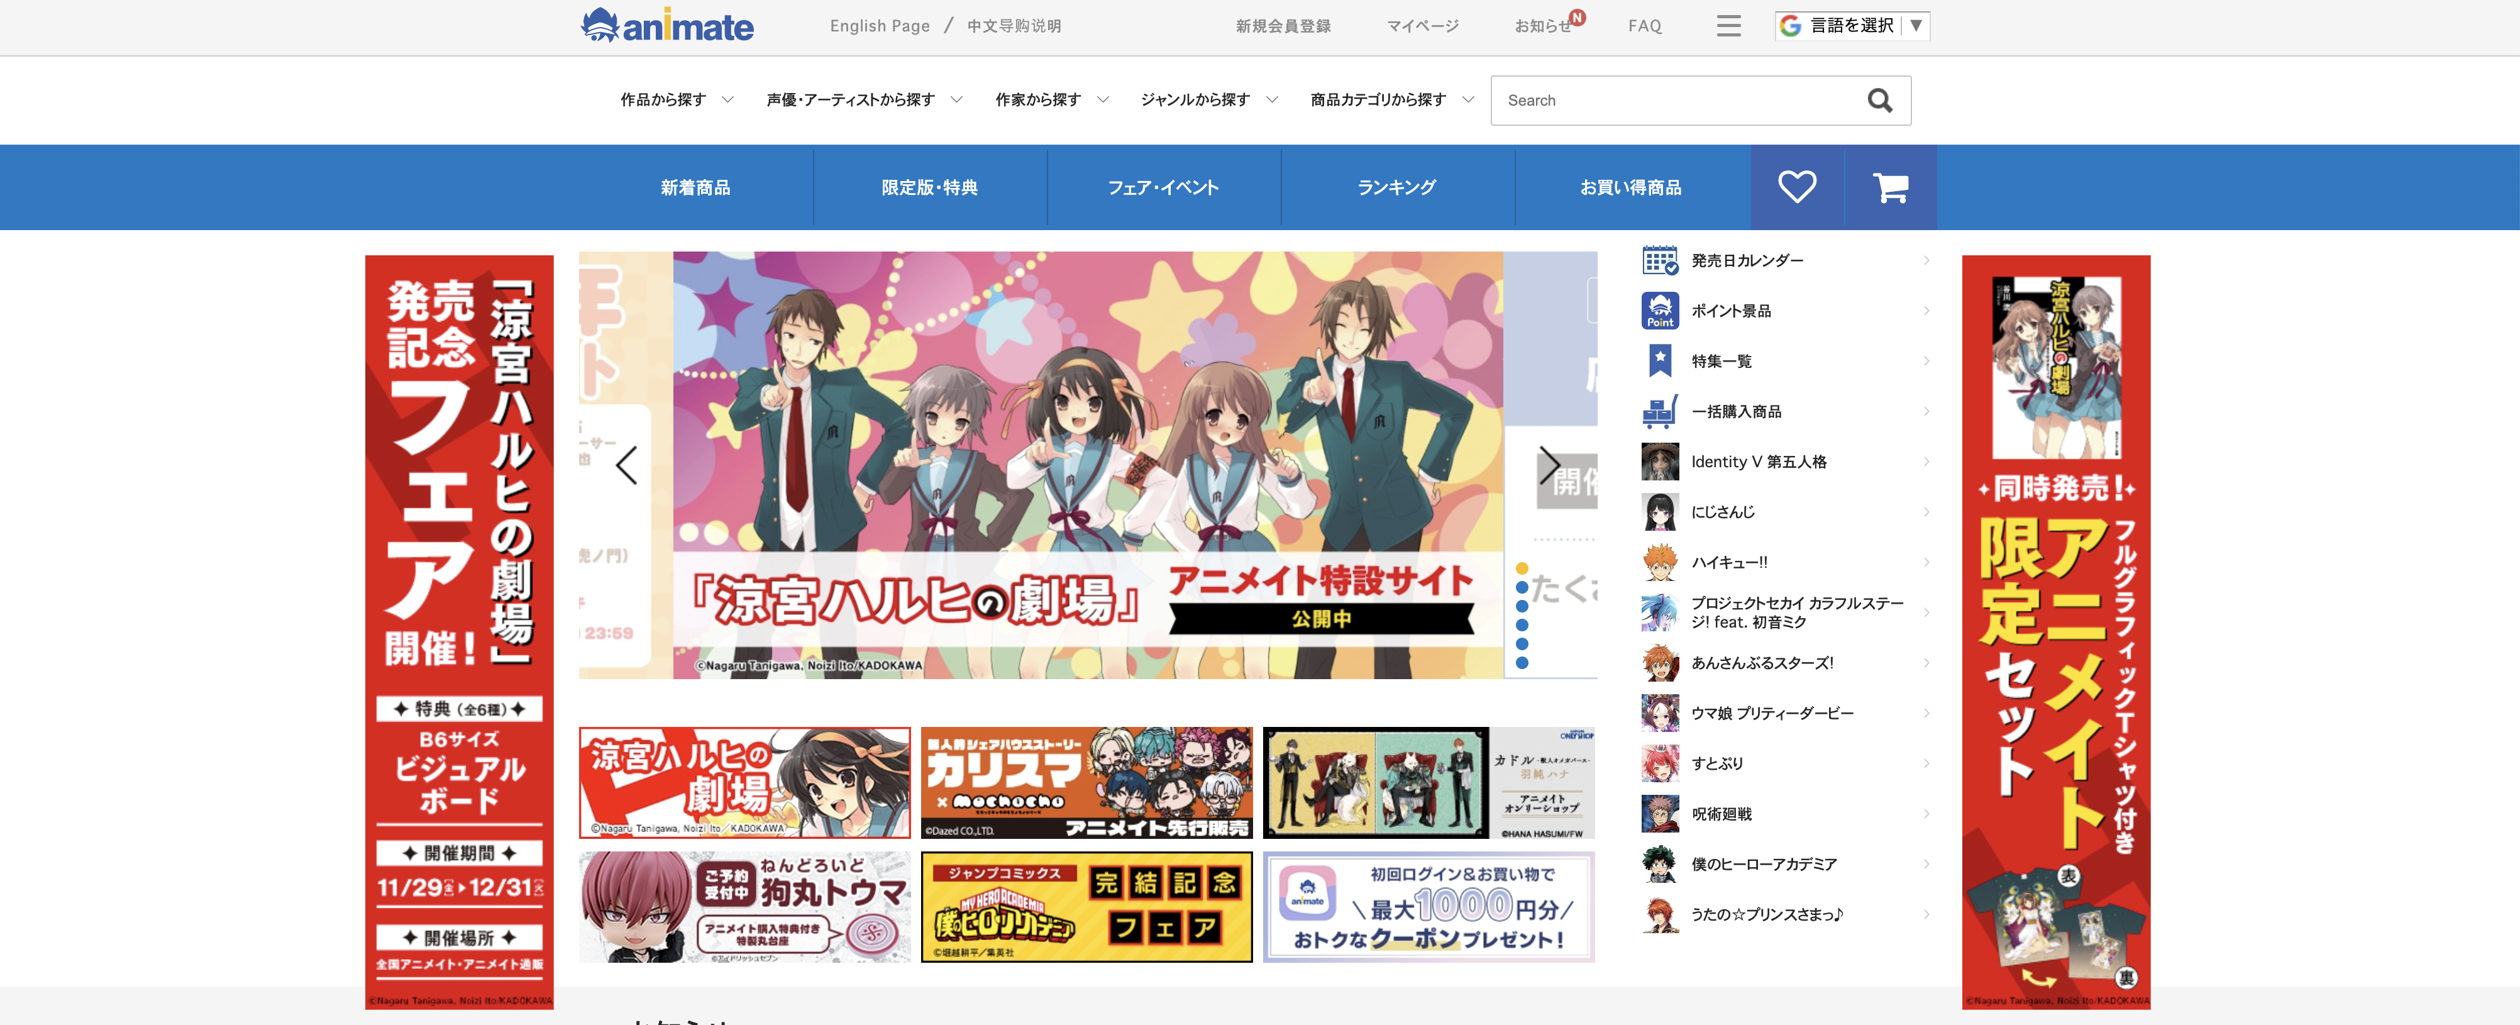
Task: Open the 1000円分 coupon present banner
Action: pos(1429,907)
